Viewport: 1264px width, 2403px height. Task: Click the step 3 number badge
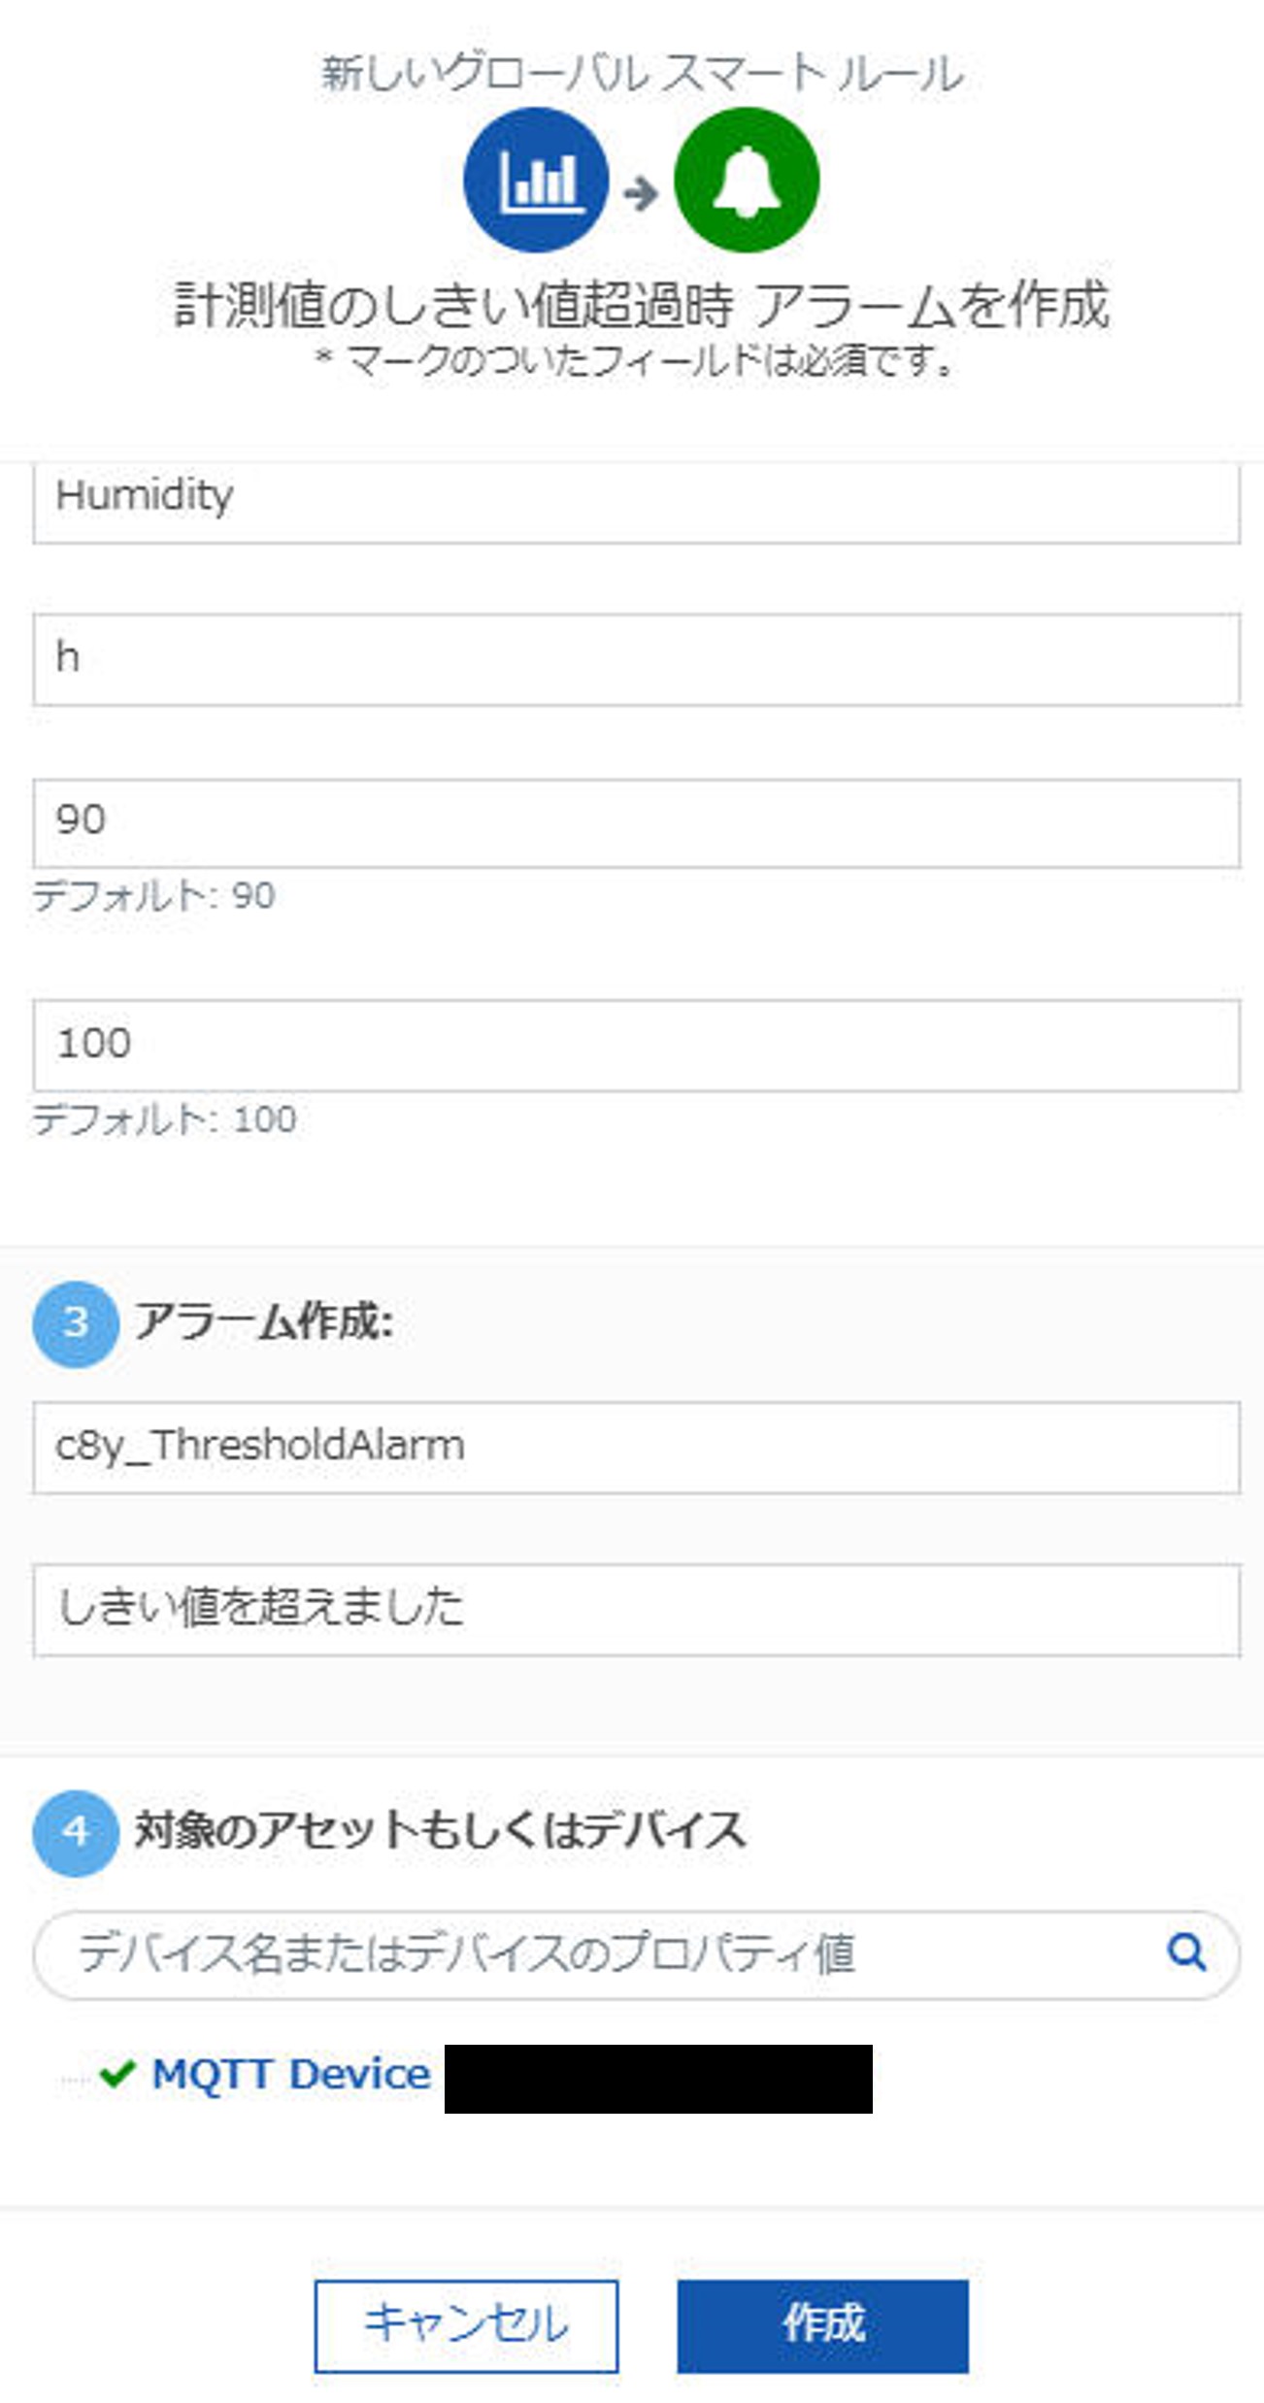tap(76, 1323)
